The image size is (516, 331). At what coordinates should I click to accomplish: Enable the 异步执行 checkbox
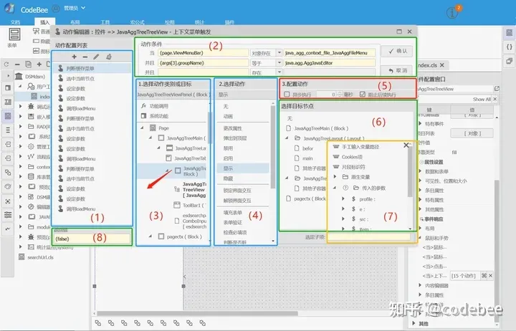(x=287, y=95)
